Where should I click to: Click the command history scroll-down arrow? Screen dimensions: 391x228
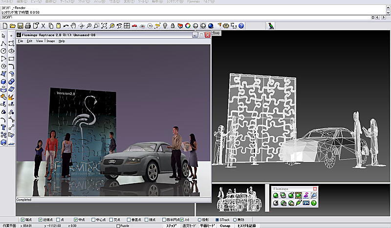[388, 12]
